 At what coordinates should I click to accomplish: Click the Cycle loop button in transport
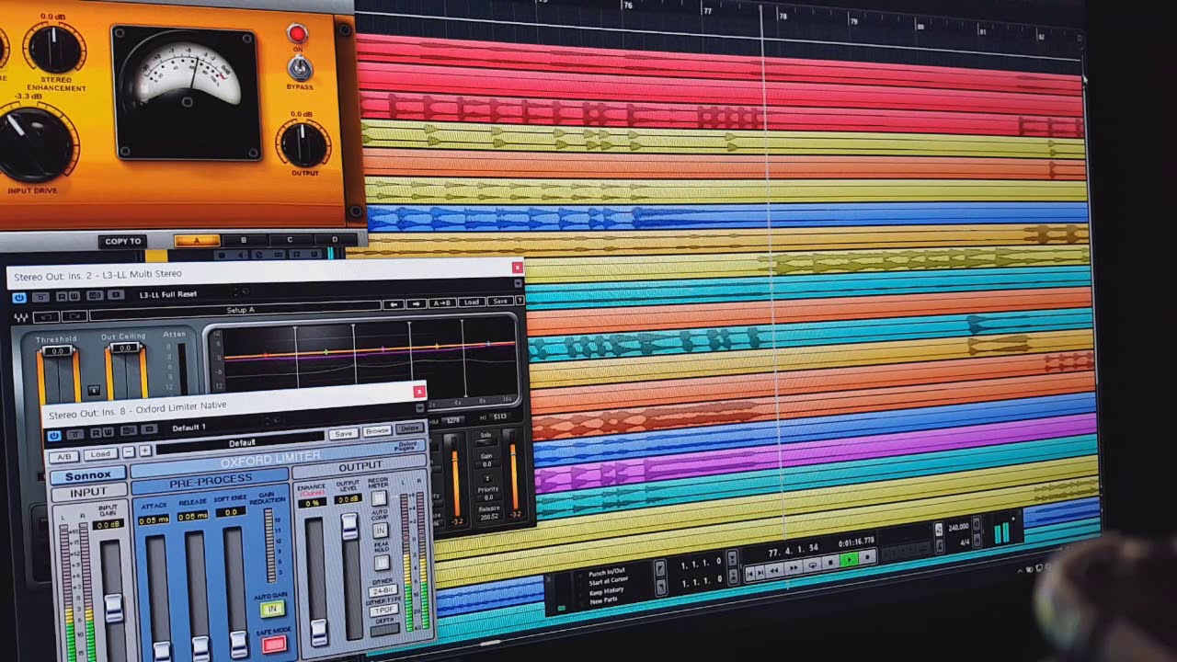[813, 565]
